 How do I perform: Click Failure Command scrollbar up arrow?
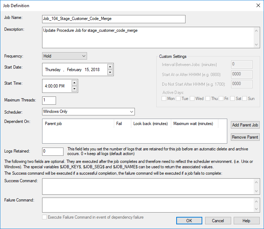point(256,201)
